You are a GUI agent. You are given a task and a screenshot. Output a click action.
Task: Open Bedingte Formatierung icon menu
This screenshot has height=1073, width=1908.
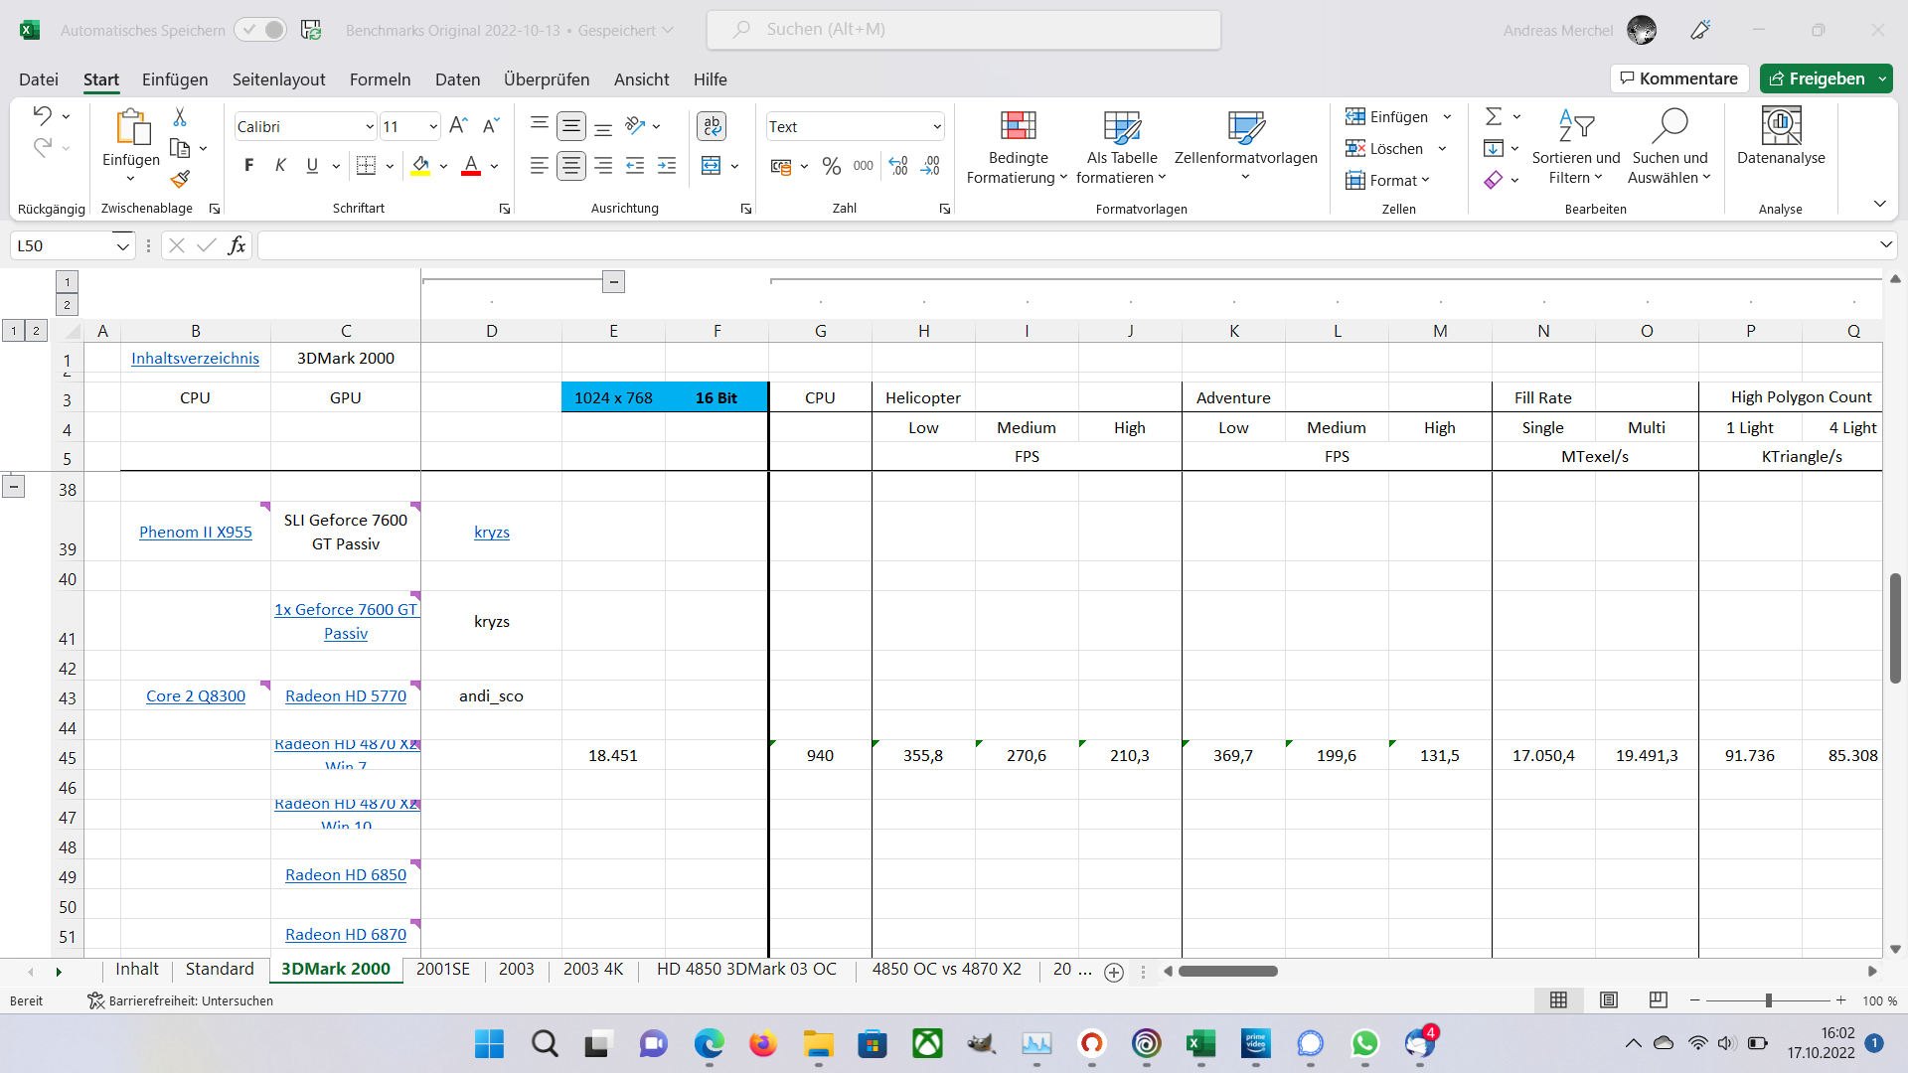[x=1018, y=126]
